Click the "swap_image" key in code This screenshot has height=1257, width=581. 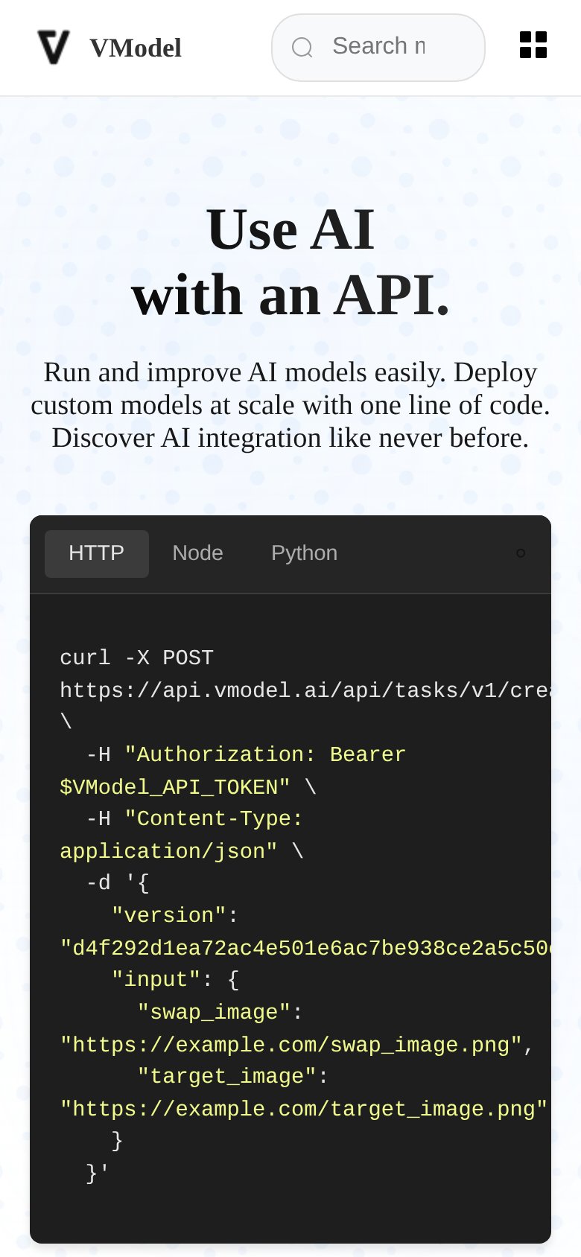tap(214, 1012)
